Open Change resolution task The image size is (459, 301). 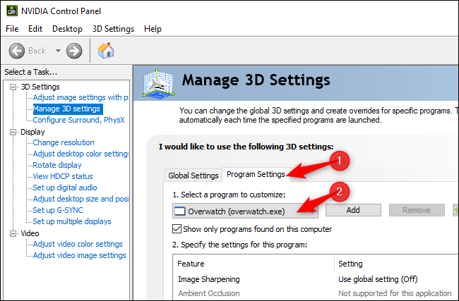coord(63,142)
